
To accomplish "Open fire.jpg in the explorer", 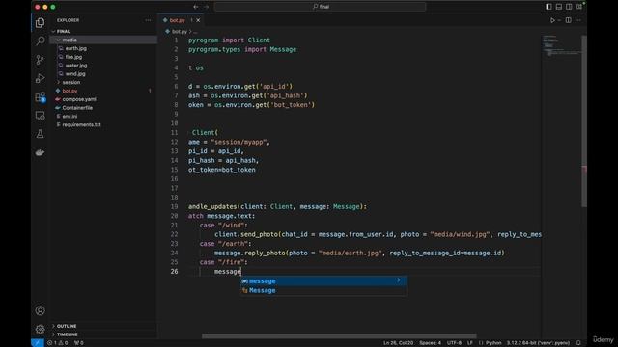I will point(73,57).
